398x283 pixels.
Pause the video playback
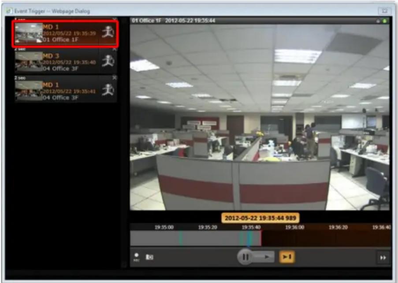pos(245,257)
